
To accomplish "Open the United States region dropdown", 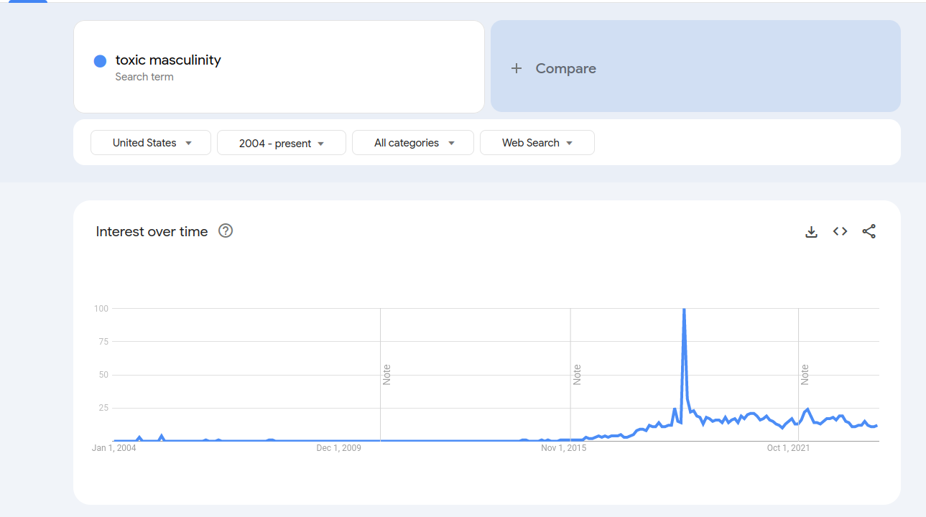I will coord(151,142).
